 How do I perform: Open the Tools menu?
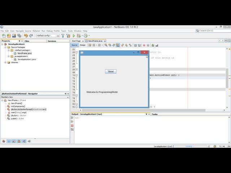70,31
